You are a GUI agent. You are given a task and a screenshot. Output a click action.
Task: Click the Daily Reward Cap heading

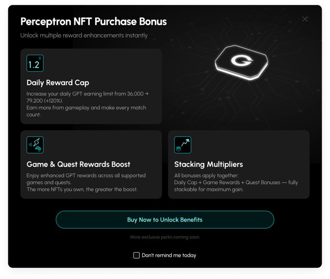pyautogui.click(x=58, y=83)
